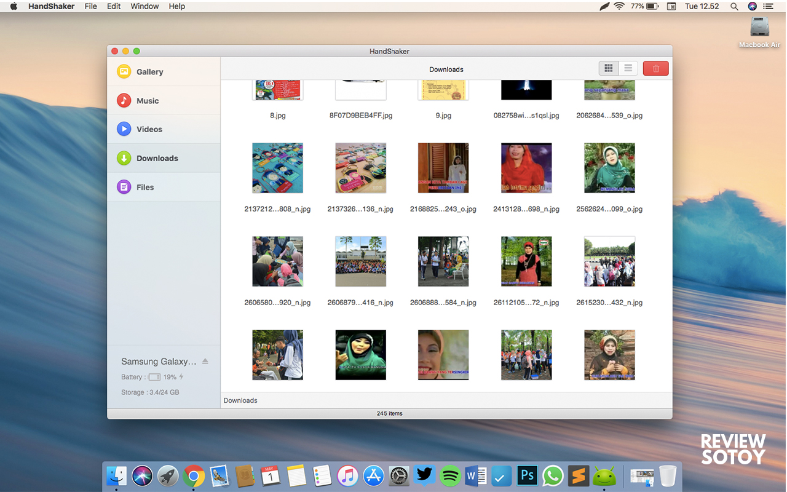Open Macbook Air drive on the desktop
The width and height of the screenshot is (787, 492).
[759, 26]
